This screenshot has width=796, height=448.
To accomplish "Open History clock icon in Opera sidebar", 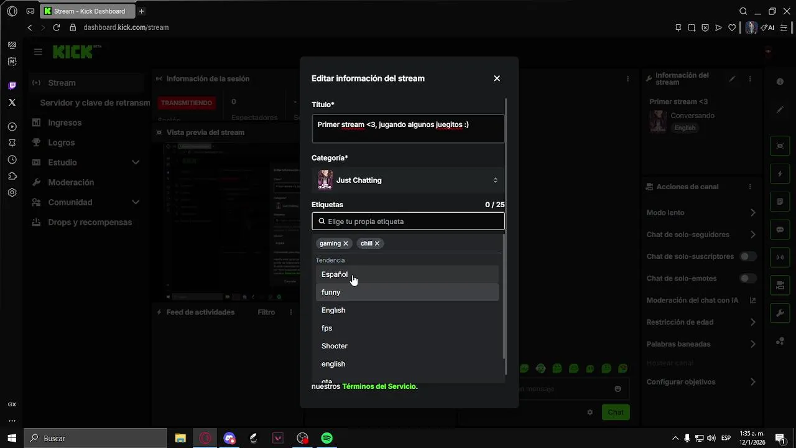I will coord(12,160).
